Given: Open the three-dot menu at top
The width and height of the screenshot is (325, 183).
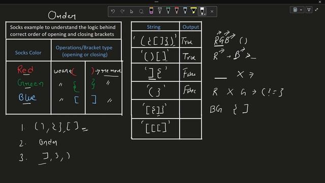Looking at the screenshot, I should click(156, 2).
